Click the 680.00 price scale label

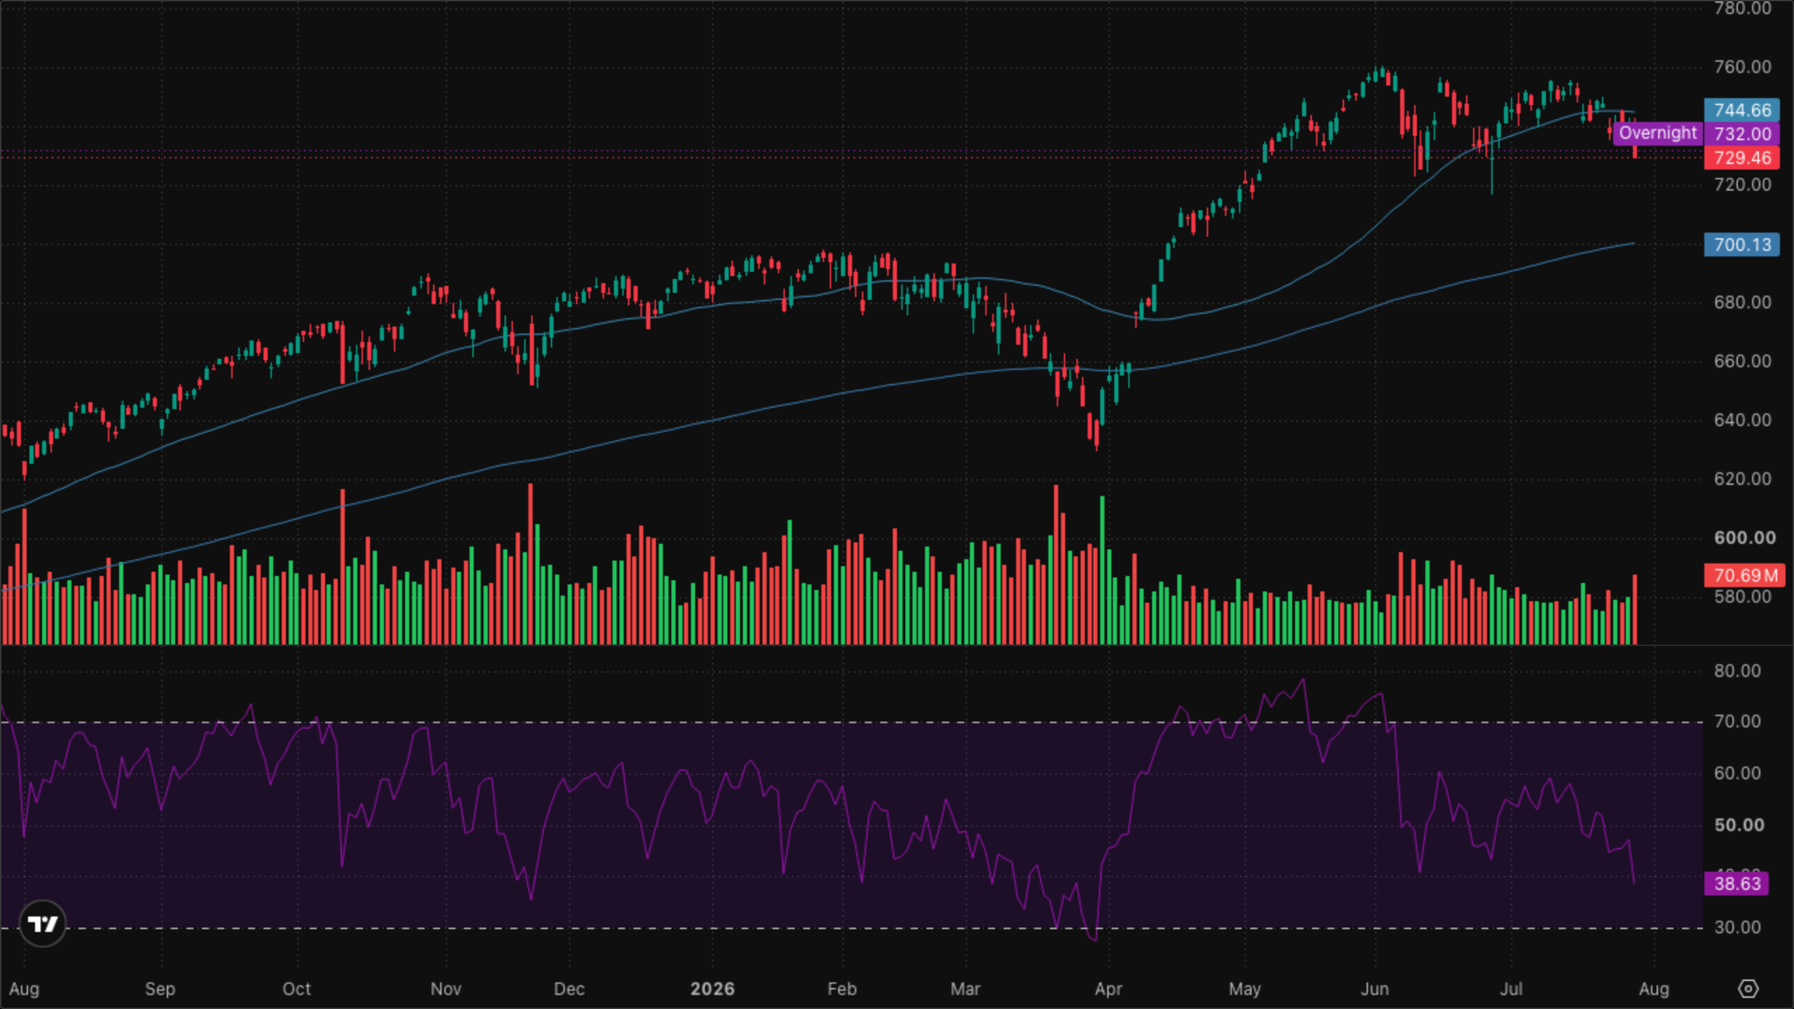[x=1742, y=302]
